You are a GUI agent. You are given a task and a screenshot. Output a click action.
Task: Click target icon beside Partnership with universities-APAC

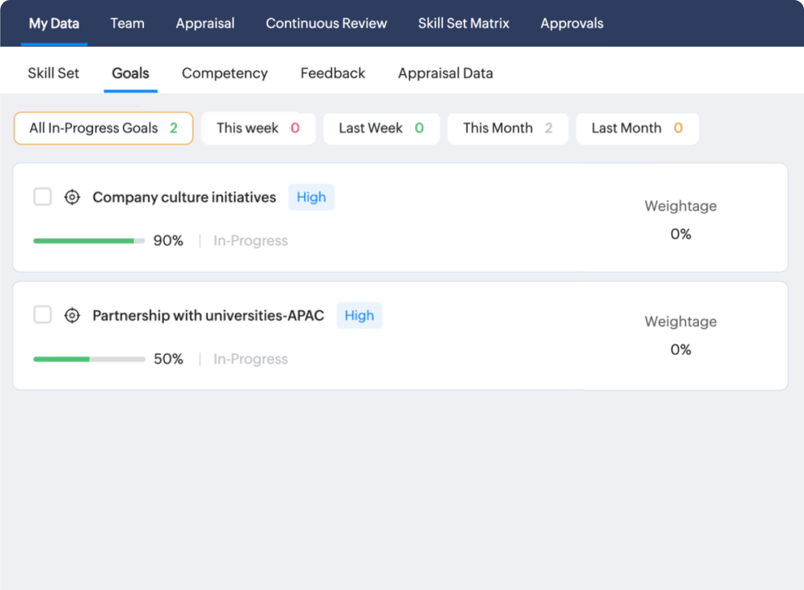[x=72, y=316]
